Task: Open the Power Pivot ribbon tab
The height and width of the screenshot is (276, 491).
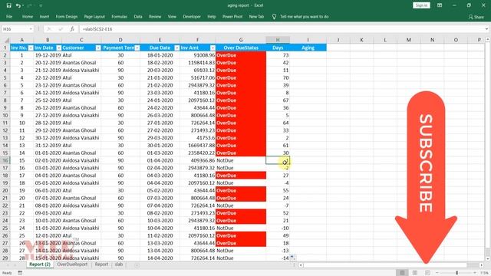Action: tap(232, 17)
